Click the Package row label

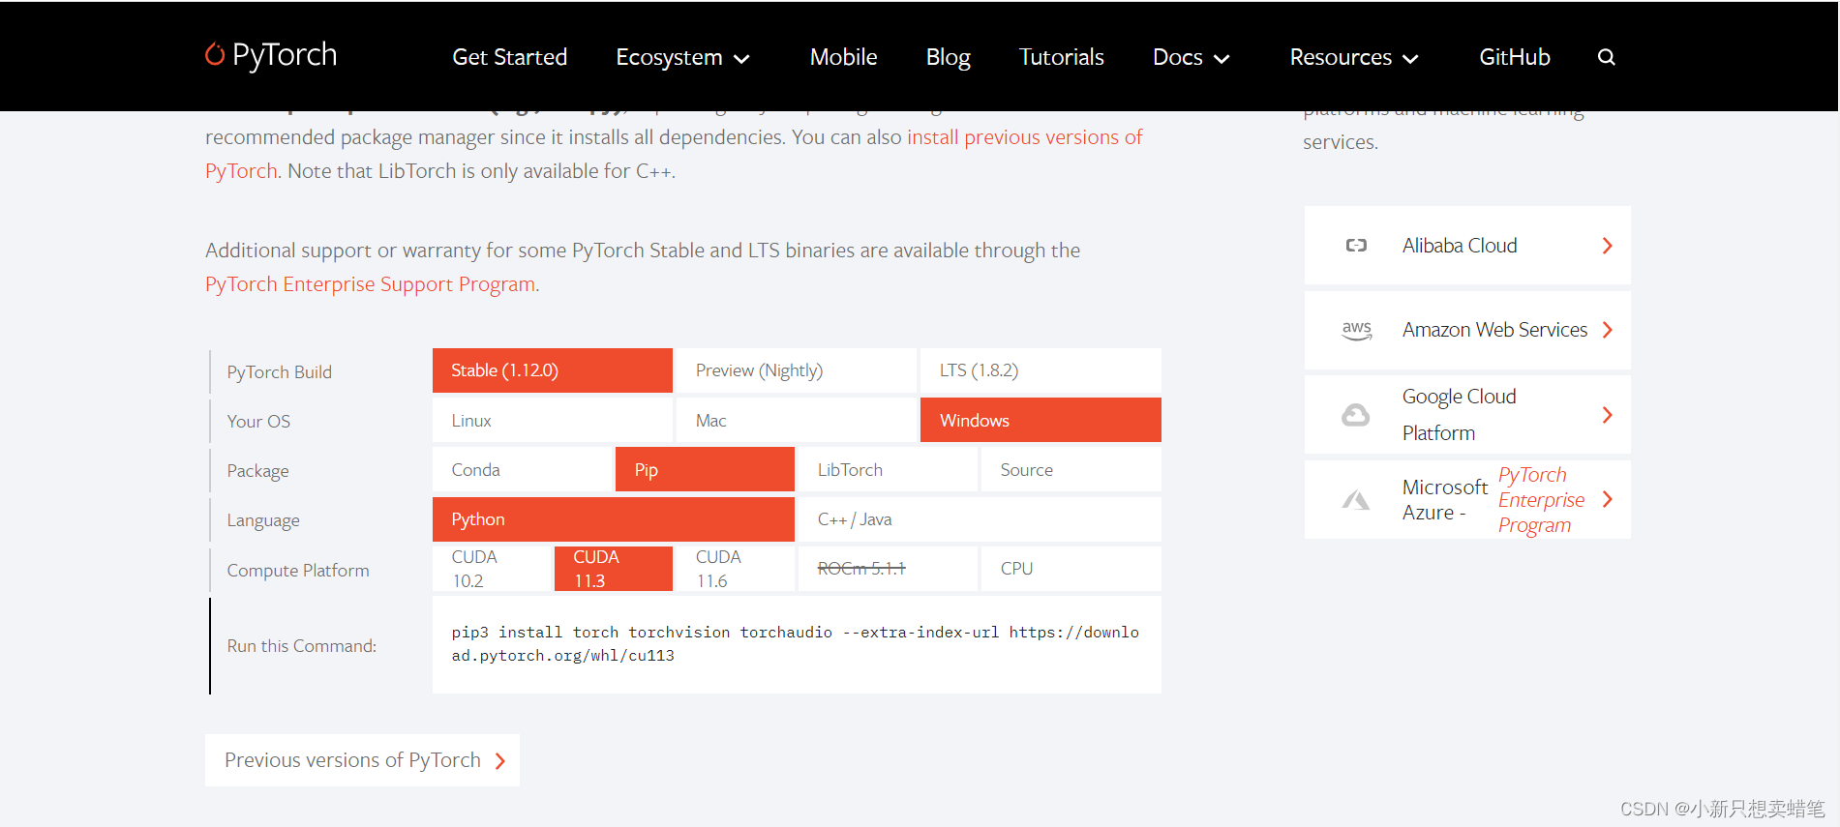pyautogui.click(x=257, y=471)
